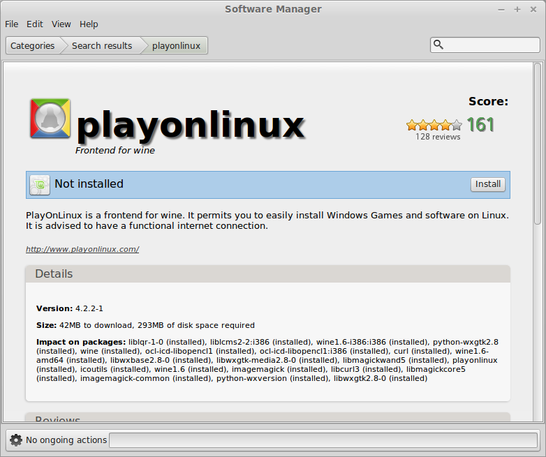This screenshot has height=457, width=546.
Task: Click the Not installed status text
Action: [x=89, y=183]
